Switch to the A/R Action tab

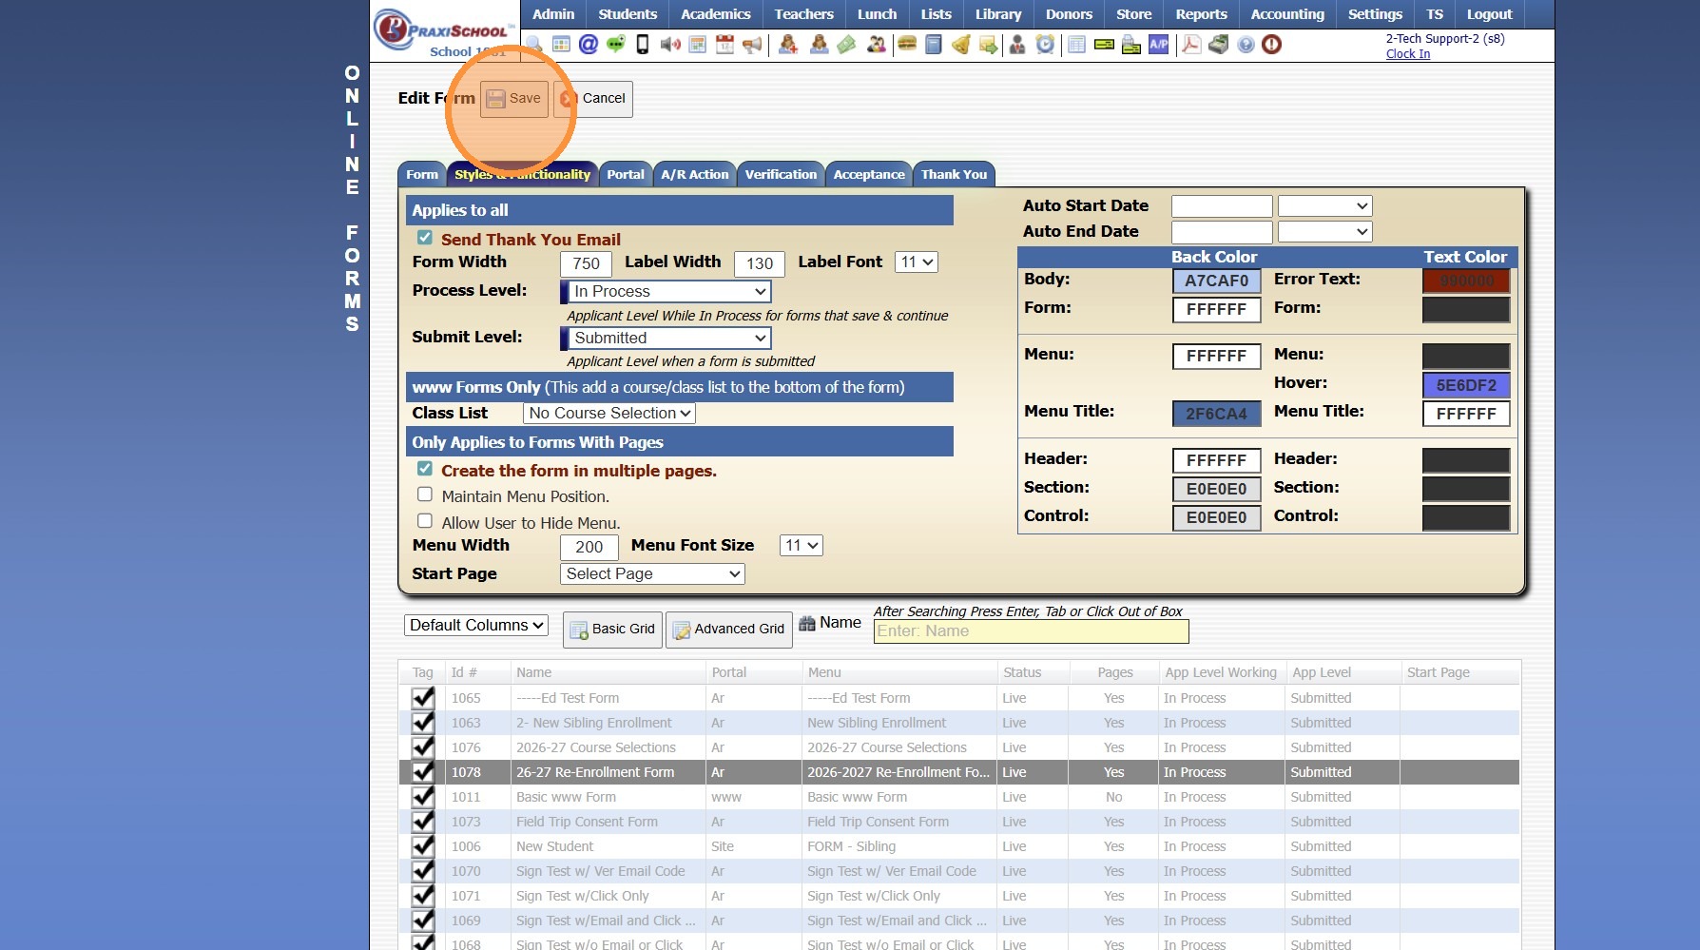(x=695, y=175)
